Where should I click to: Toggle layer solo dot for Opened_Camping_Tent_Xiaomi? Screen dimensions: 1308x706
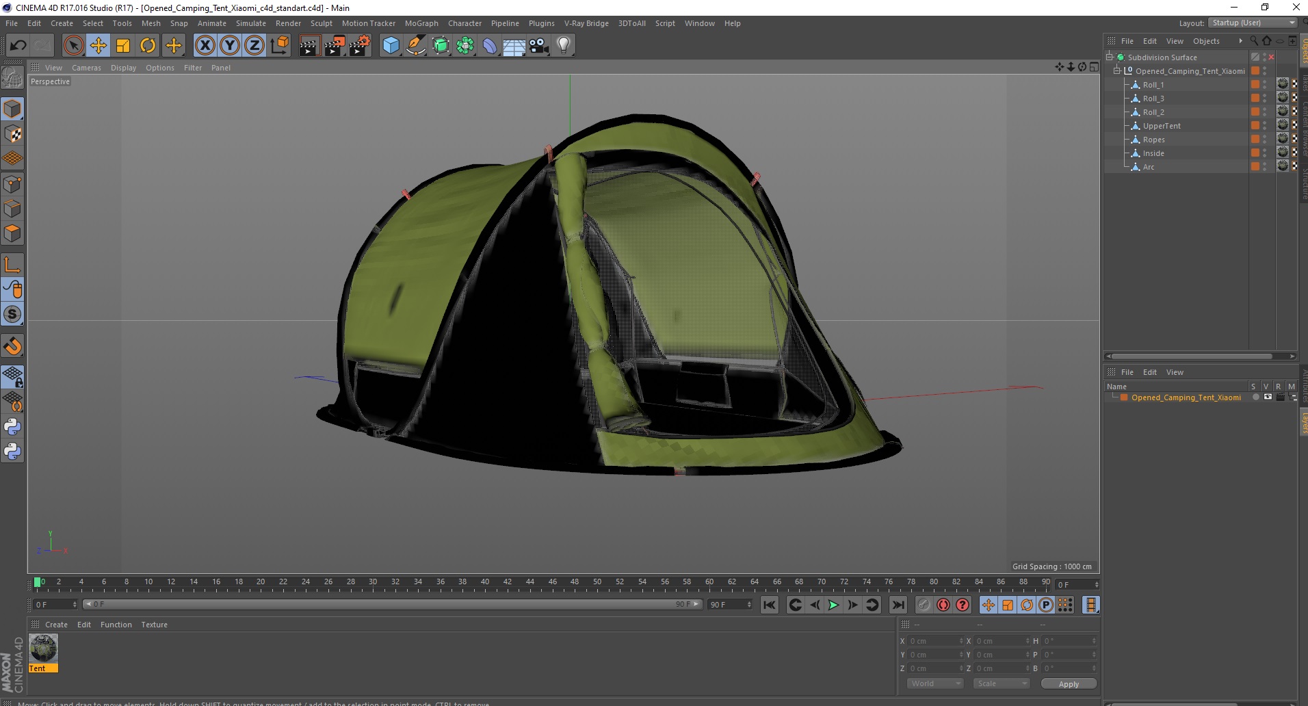point(1255,397)
